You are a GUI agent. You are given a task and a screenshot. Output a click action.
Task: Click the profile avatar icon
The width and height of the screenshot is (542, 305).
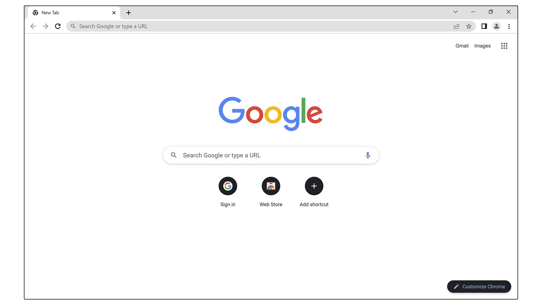click(x=496, y=26)
